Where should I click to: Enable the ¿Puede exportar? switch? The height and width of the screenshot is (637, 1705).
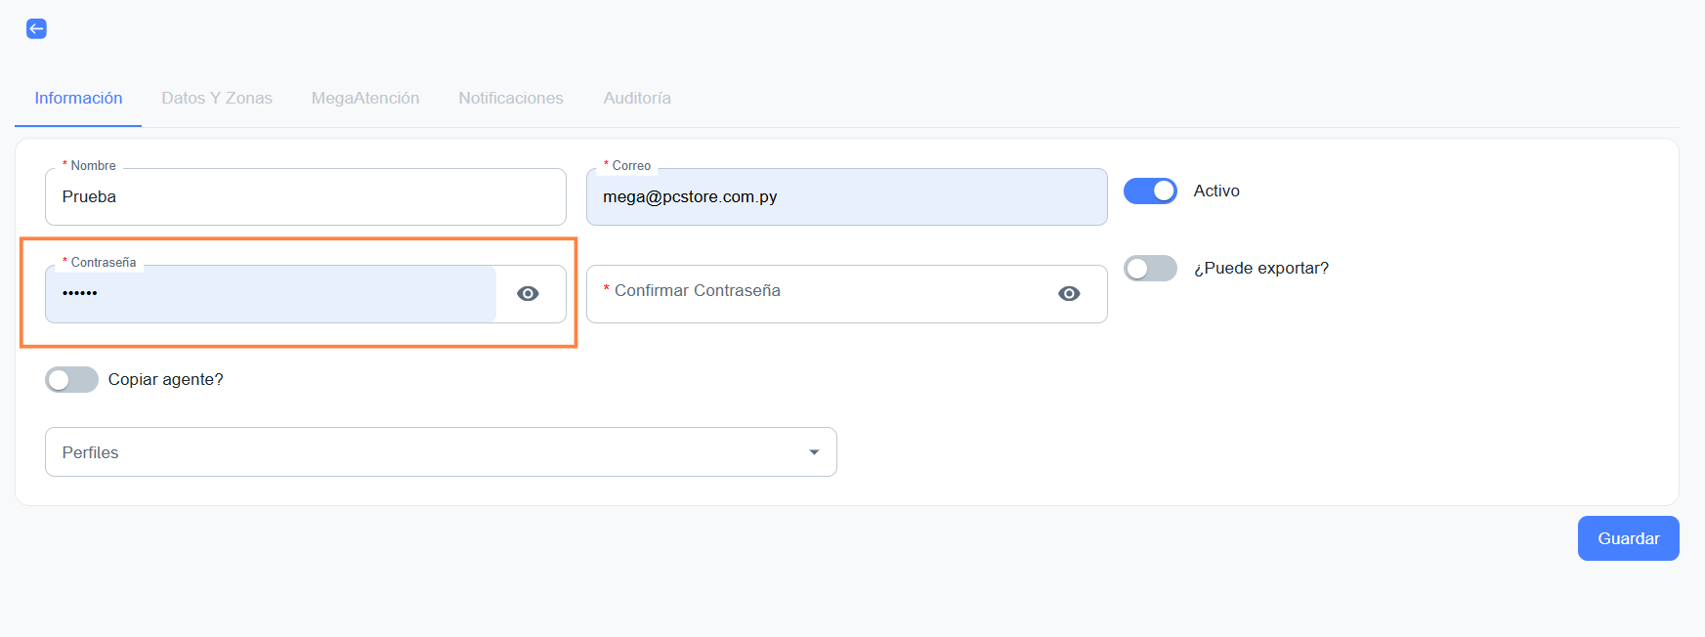(x=1150, y=269)
